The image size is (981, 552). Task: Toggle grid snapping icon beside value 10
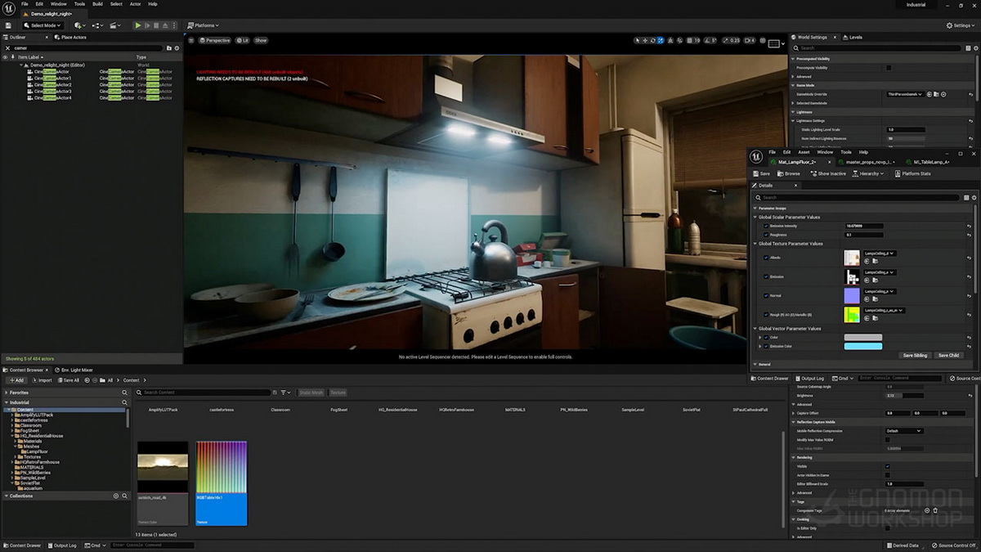690,40
